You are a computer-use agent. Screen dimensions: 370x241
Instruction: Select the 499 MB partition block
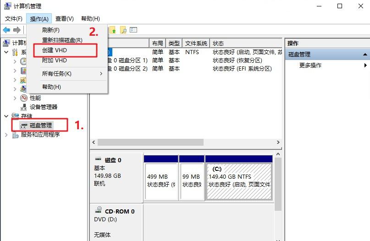coord(161,178)
